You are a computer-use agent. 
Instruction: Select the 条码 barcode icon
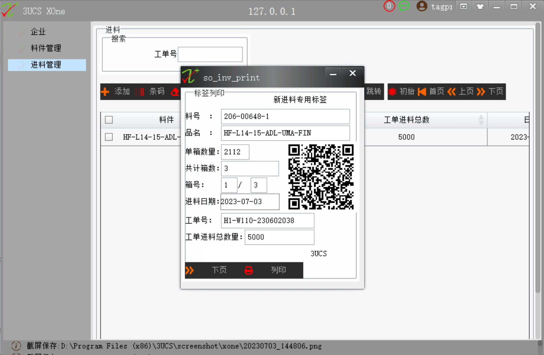[x=139, y=91]
